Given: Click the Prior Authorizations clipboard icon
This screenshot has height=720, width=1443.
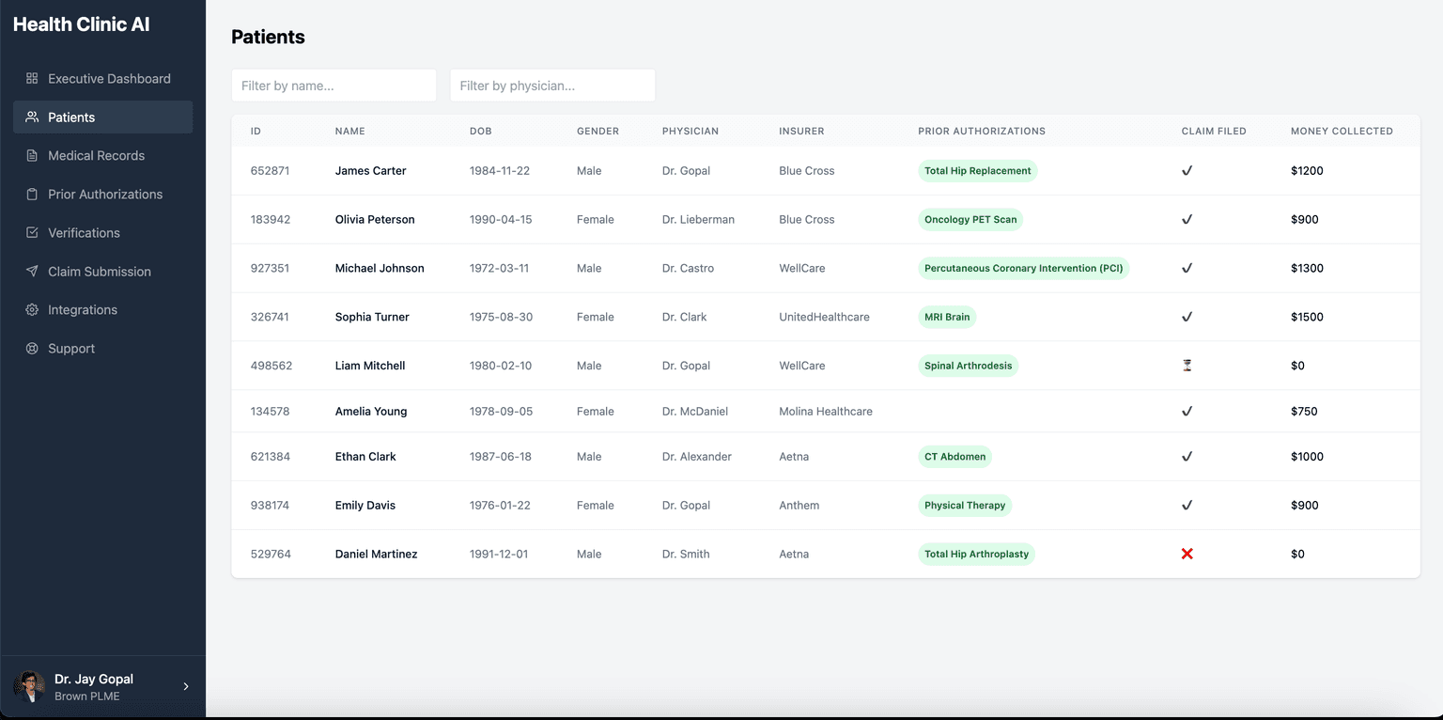Looking at the screenshot, I should click(x=32, y=194).
